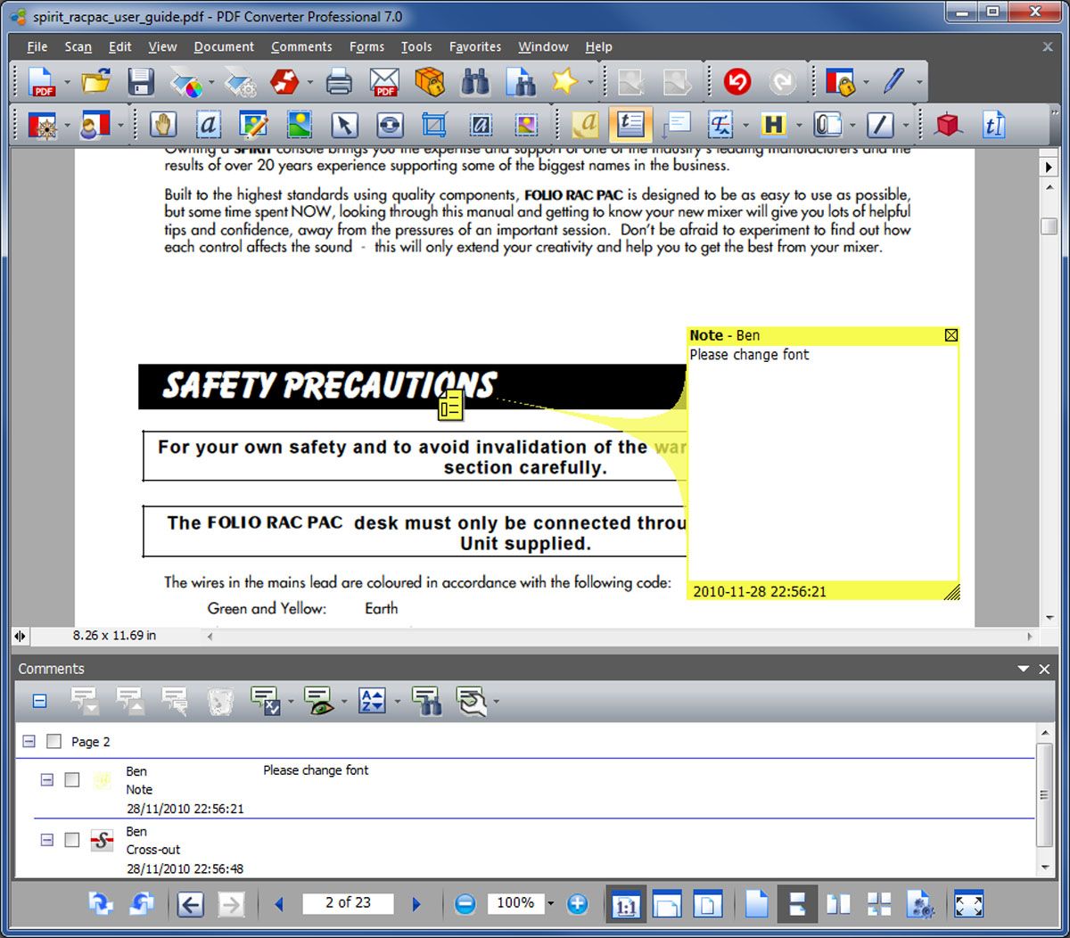Viewport: 1070px width, 938px height.
Task: Check the Ben Note comment checkbox
Action: [72, 780]
